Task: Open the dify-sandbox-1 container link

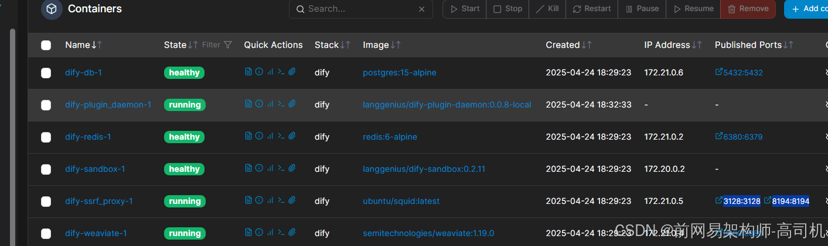Action: (95, 169)
